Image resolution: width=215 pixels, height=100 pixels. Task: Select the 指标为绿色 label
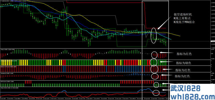tap(183, 63)
